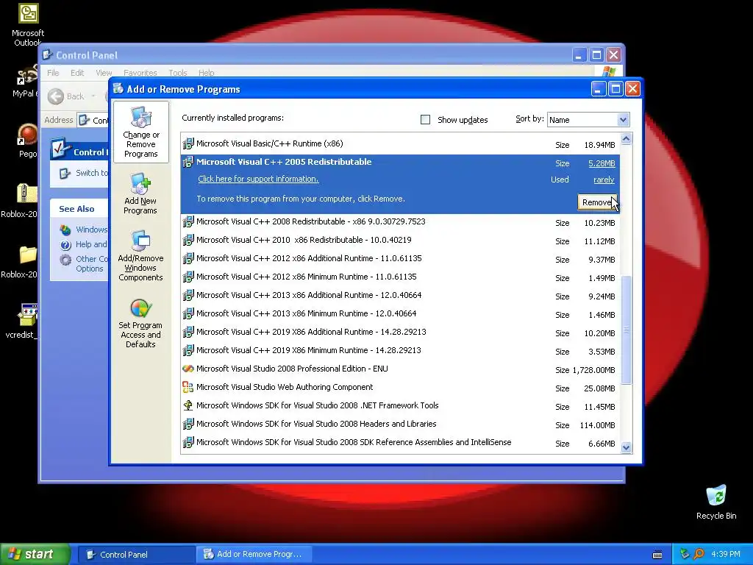
Task: Switch to Add or Remove Programs taskbar button
Action: coord(254,555)
